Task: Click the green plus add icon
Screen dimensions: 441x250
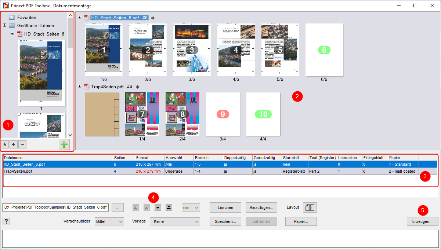Action: (x=64, y=144)
